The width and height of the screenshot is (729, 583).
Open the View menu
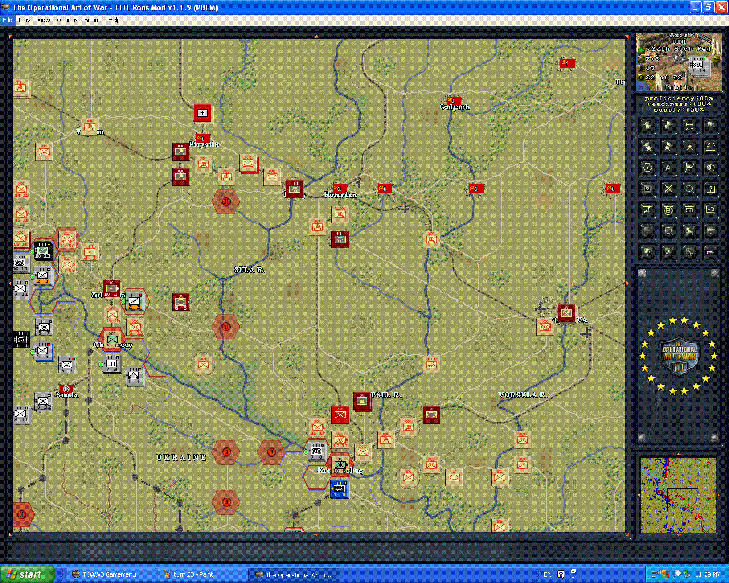pyautogui.click(x=43, y=20)
